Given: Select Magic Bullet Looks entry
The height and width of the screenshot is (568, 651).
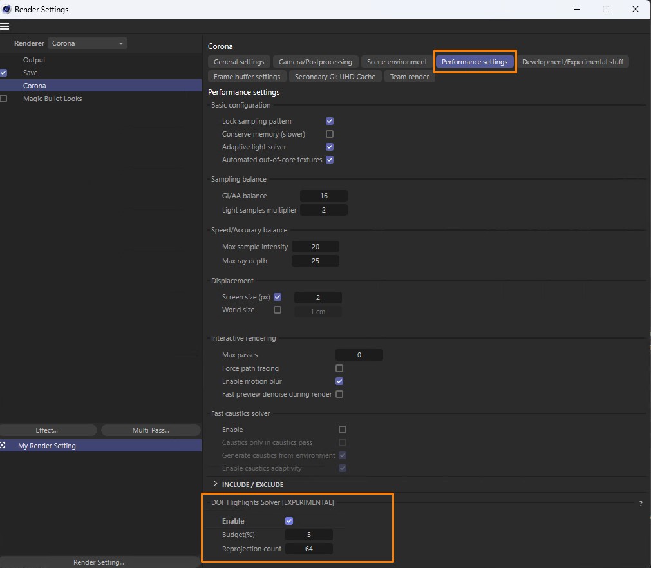Looking at the screenshot, I should tap(52, 99).
